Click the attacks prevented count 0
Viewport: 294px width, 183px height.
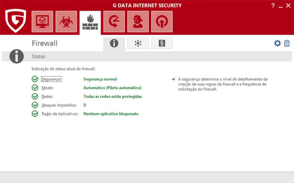click(85, 105)
